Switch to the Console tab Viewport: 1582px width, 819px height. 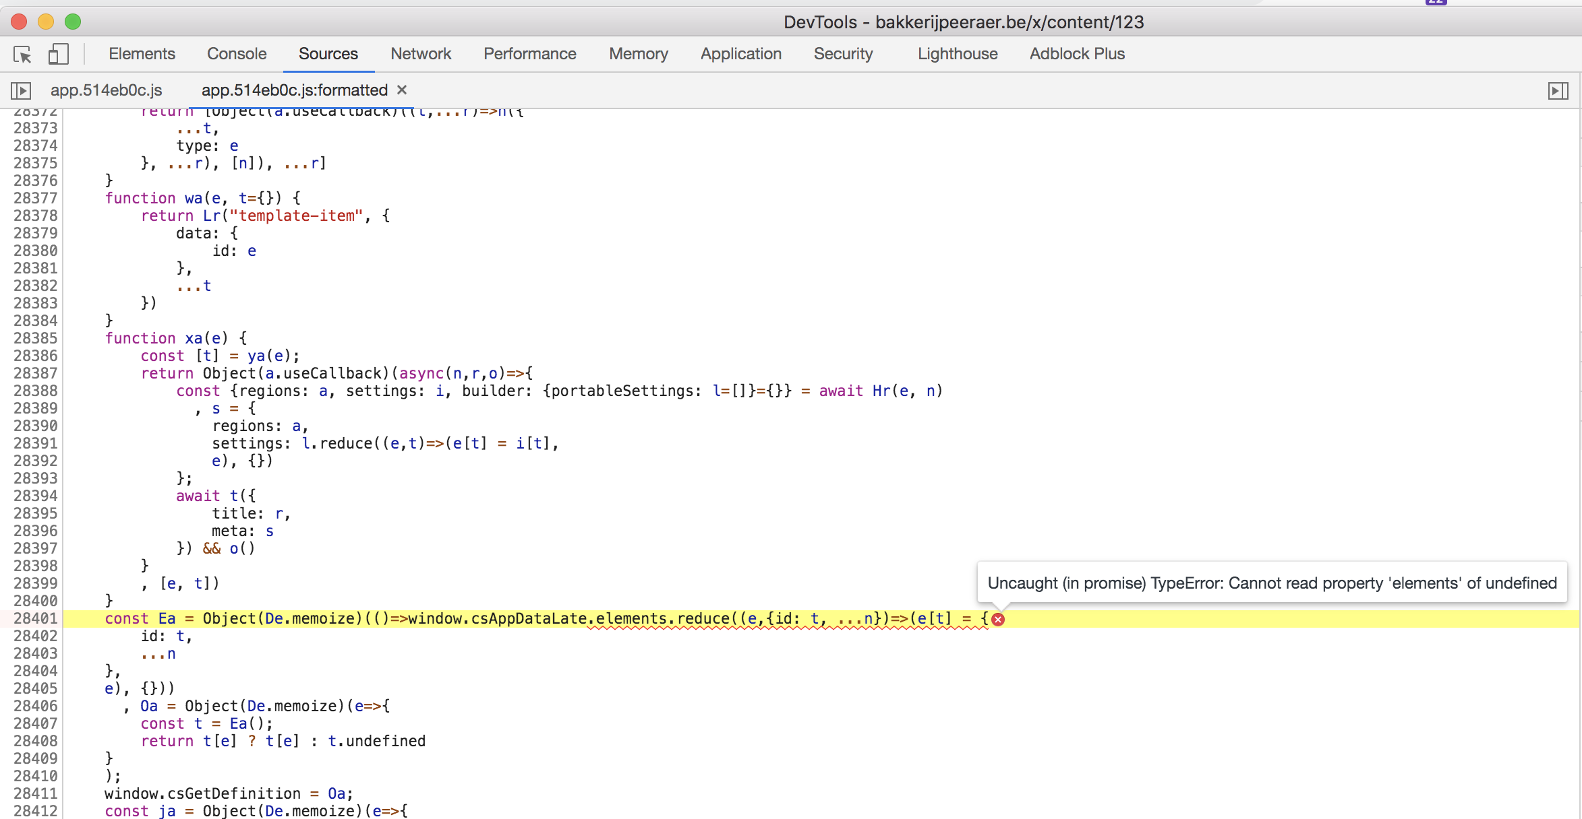[x=237, y=54]
